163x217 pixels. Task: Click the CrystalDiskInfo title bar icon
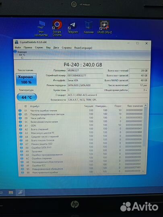click(17, 42)
